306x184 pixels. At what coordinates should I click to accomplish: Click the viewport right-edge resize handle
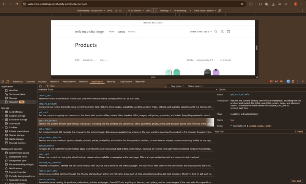[257, 48]
